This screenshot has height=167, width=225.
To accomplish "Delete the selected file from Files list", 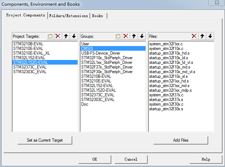I will pyautogui.click(x=194, y=36).
